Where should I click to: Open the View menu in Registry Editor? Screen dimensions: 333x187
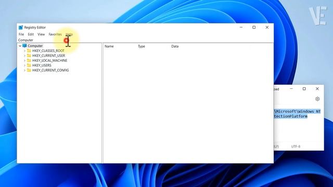coord(41,34)
